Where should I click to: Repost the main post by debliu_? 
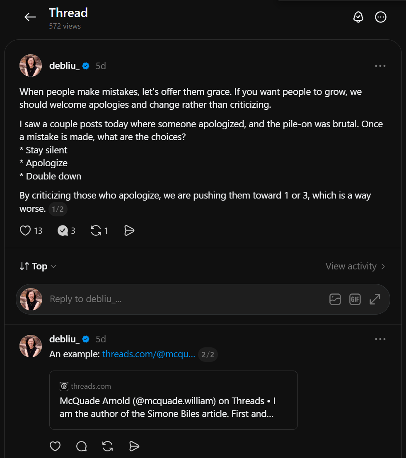tap(99, 230)
